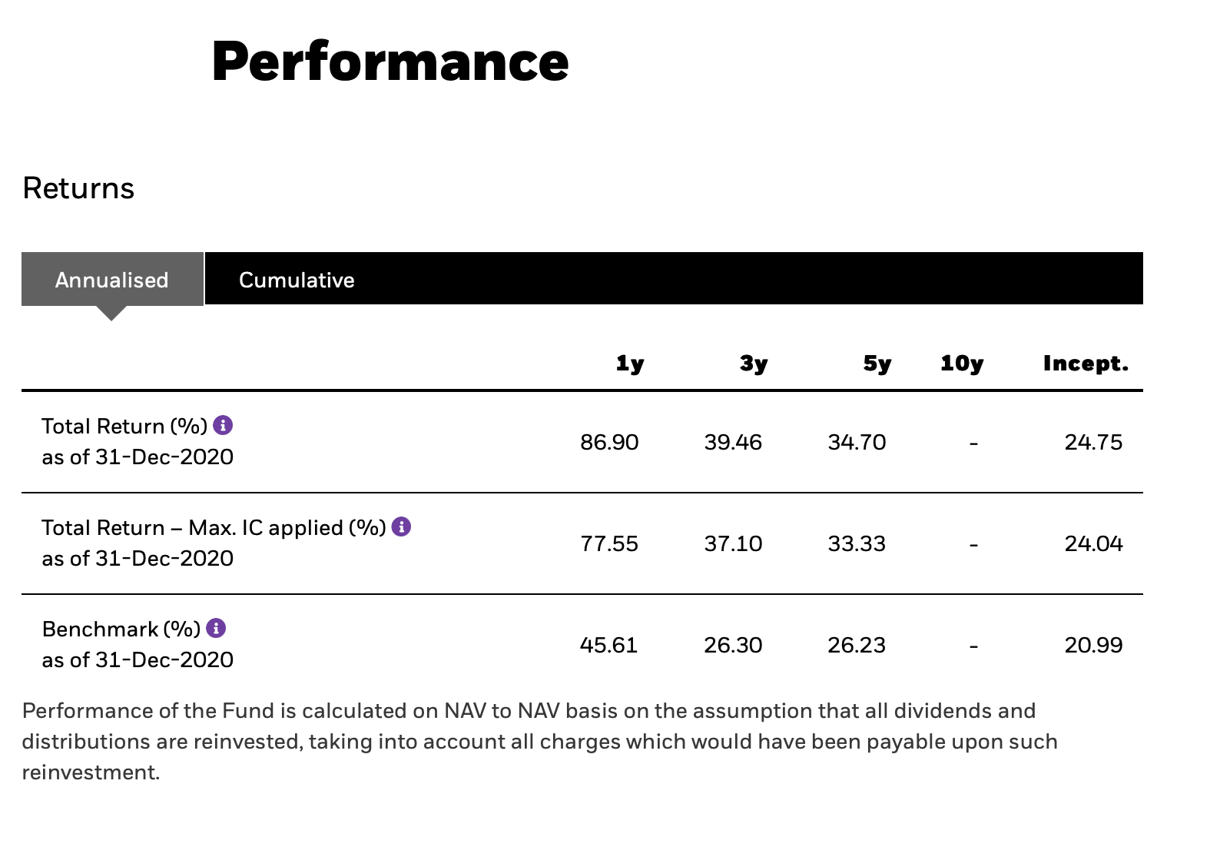Select the Benchmark (%) row label
The image size is (1220, 847).
click(121, 629)
